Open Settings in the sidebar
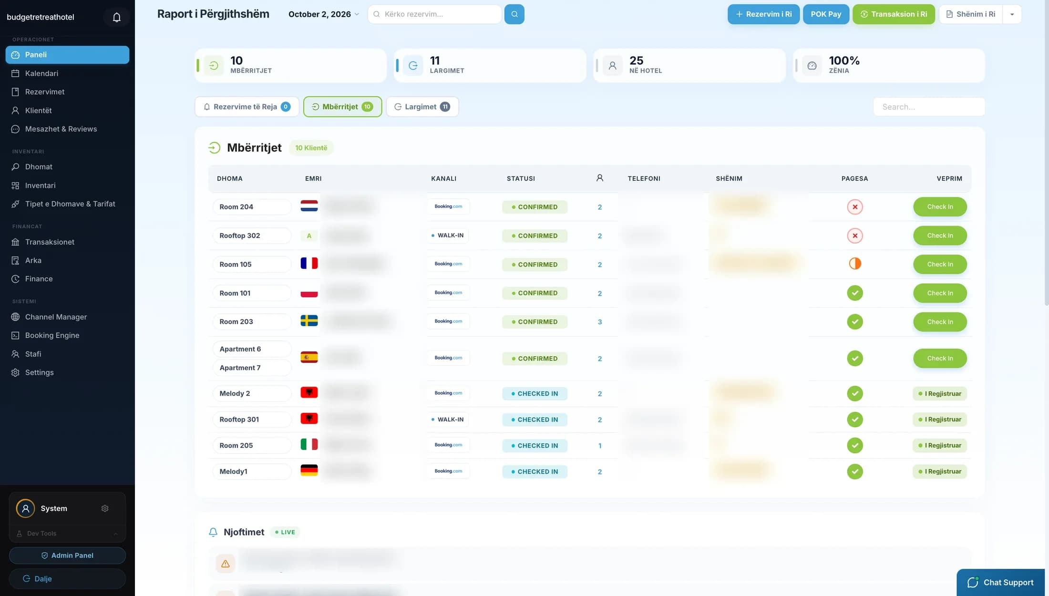 click(x=67, y=372)
